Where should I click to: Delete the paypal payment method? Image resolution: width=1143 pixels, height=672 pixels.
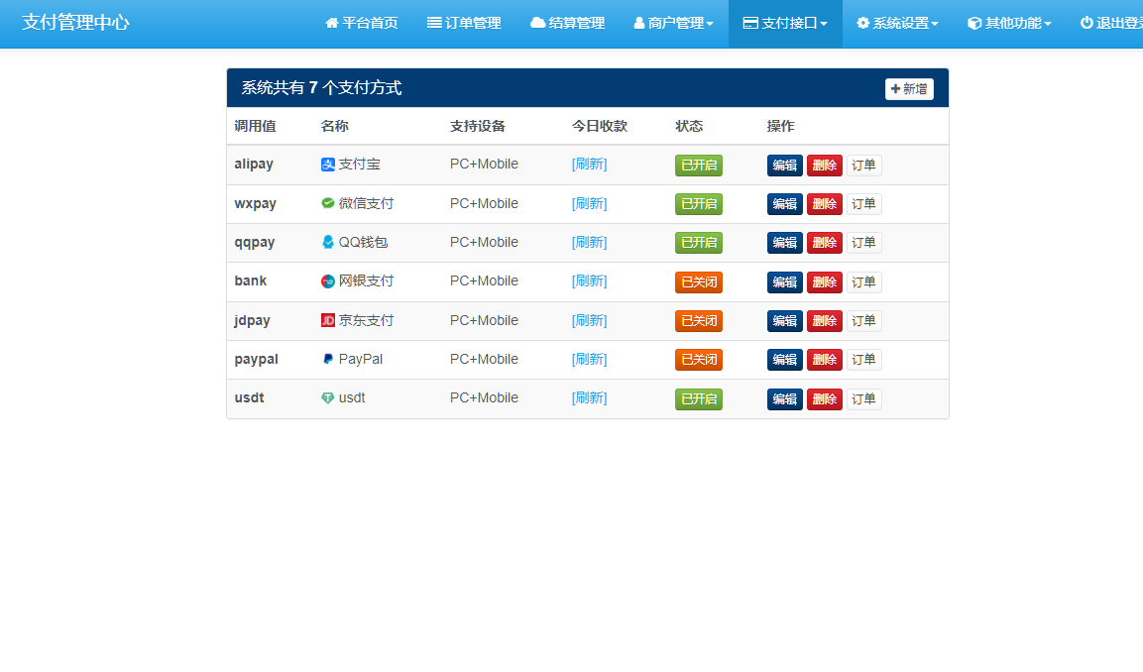click(825, 360)
